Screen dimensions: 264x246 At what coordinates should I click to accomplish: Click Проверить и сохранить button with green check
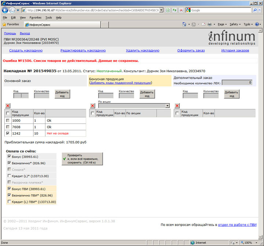pos(82,159)
